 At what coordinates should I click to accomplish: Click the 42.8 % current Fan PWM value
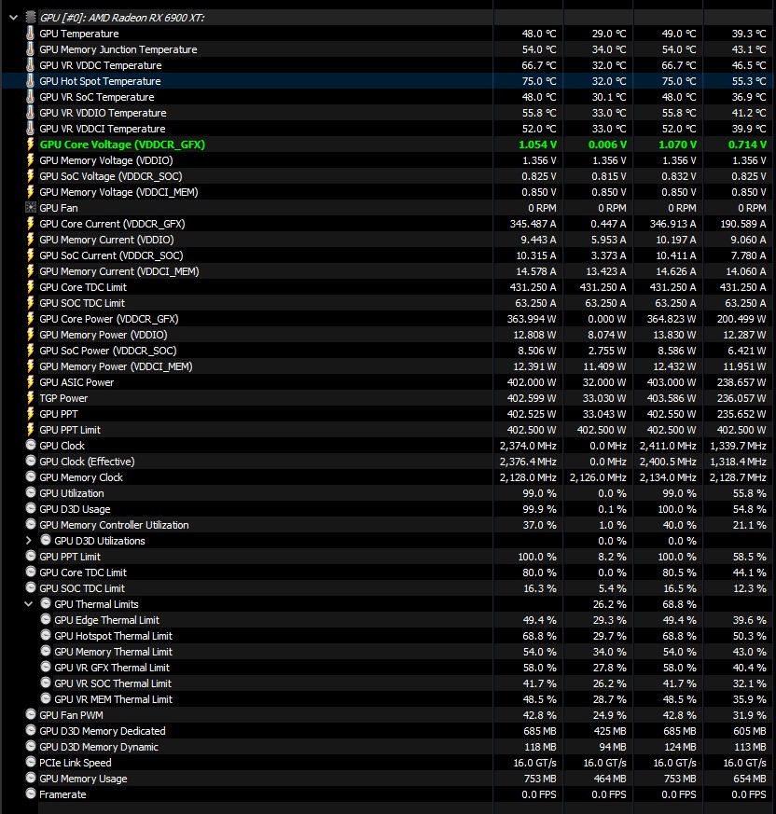(540, 715)
